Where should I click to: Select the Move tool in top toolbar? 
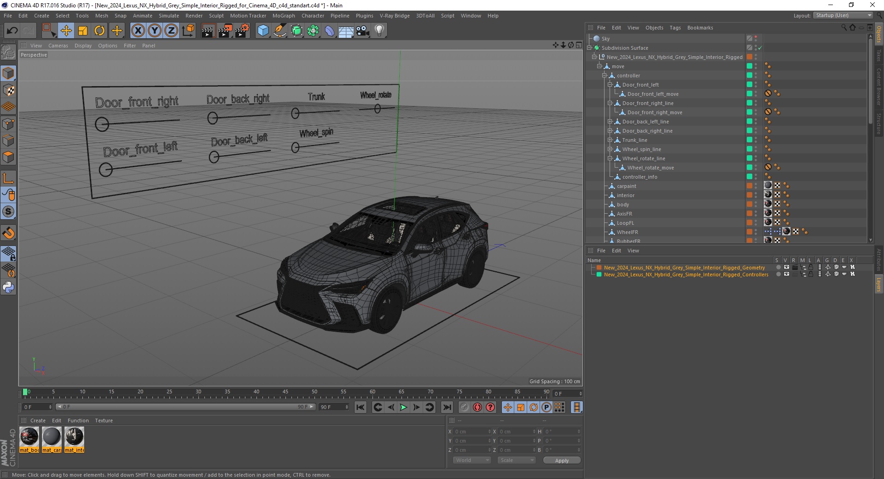pos(66,31)
